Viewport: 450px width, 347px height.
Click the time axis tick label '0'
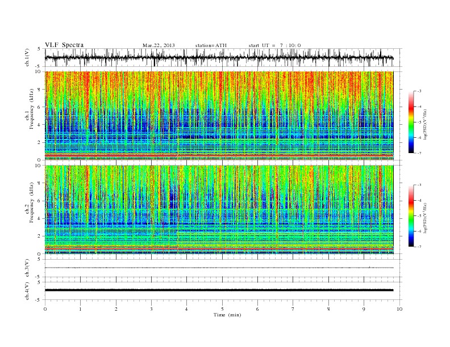(x=45, y=309)
